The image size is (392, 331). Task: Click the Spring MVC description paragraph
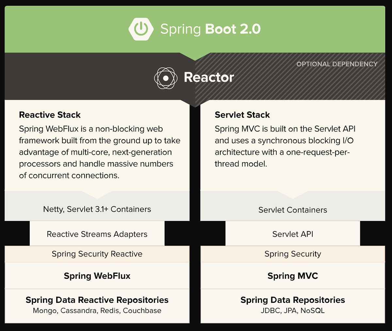[x=285, y=146]
